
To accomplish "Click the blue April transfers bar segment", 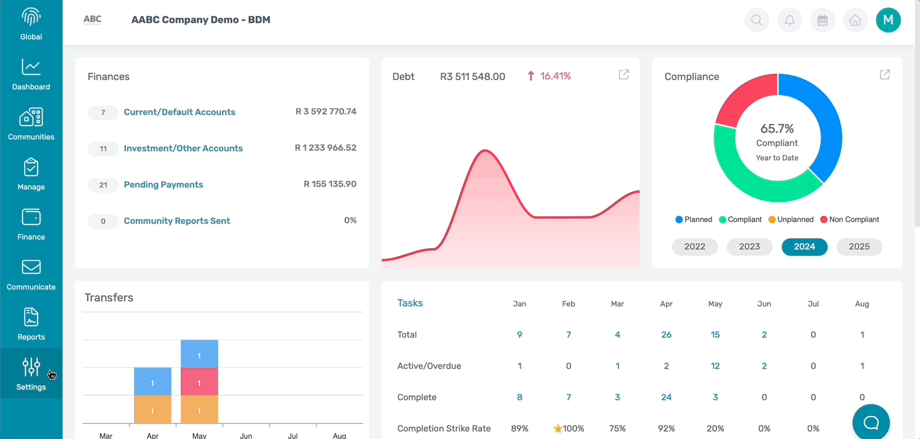I will (153, 382).
